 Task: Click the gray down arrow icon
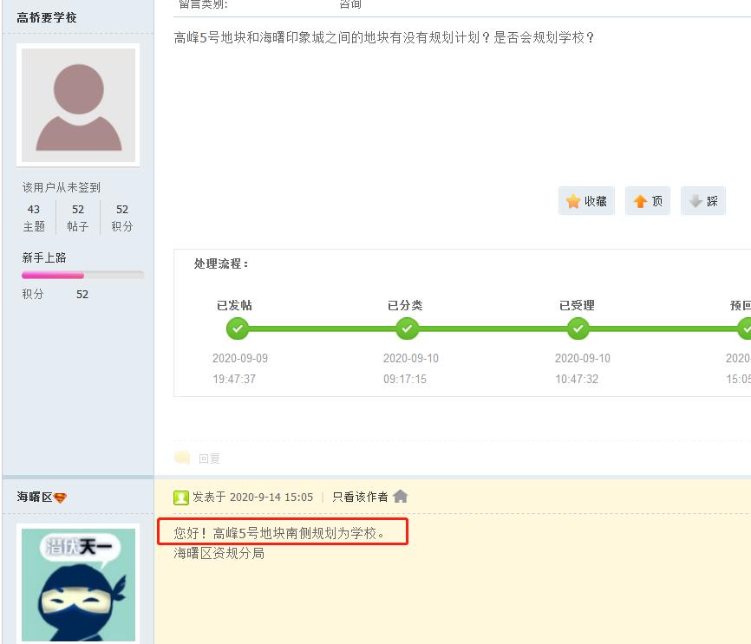pos(695,201)
